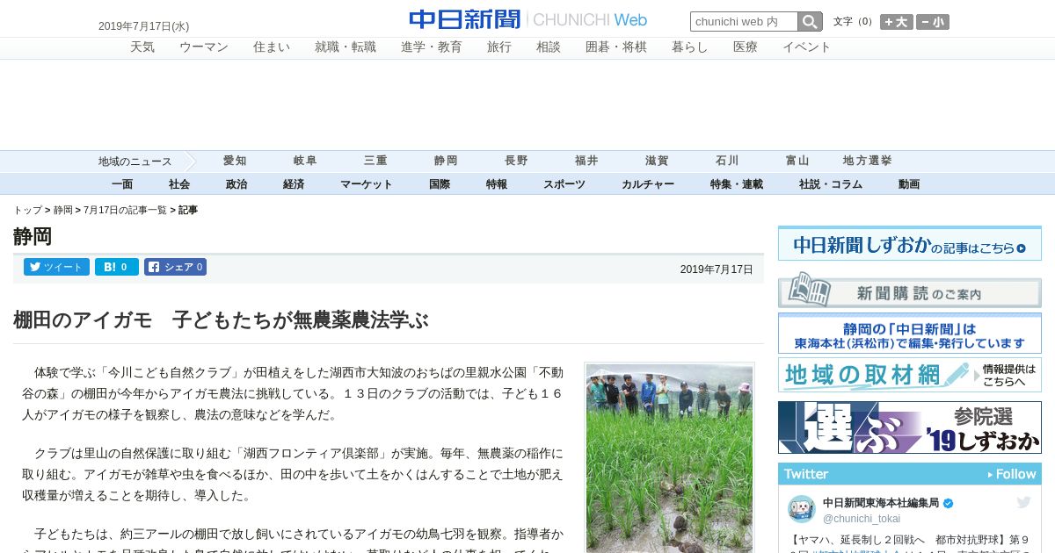
Task: Click the Facebook share button
Action: pos(175,267)
